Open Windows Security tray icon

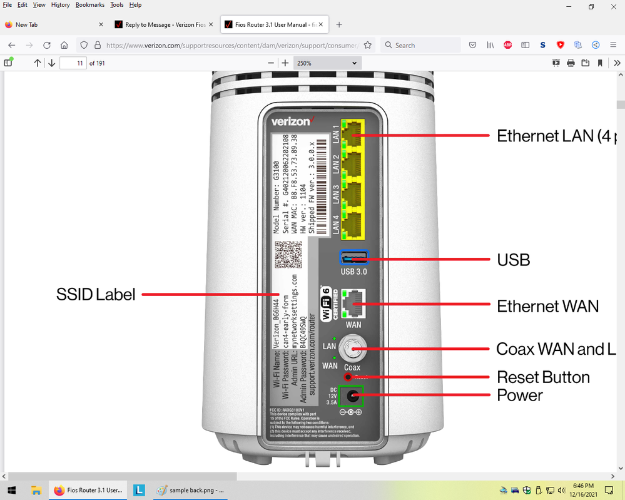[527, 490]
